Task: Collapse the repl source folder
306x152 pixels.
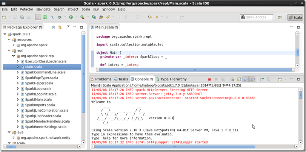Action: [9, 50]
